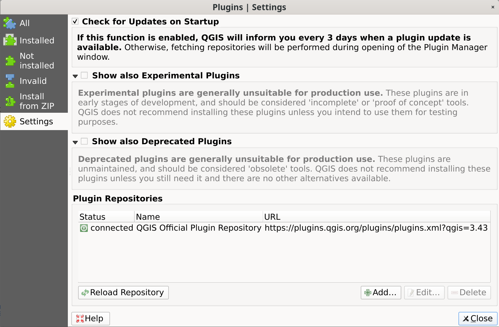Click the All plugins puzzle icon
This screenshot has height=327, width=499.
(x=10, y=23)
